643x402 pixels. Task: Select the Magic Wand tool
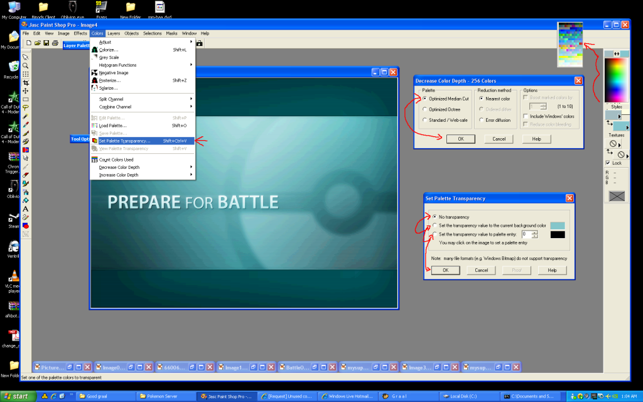tap(25, 116)
